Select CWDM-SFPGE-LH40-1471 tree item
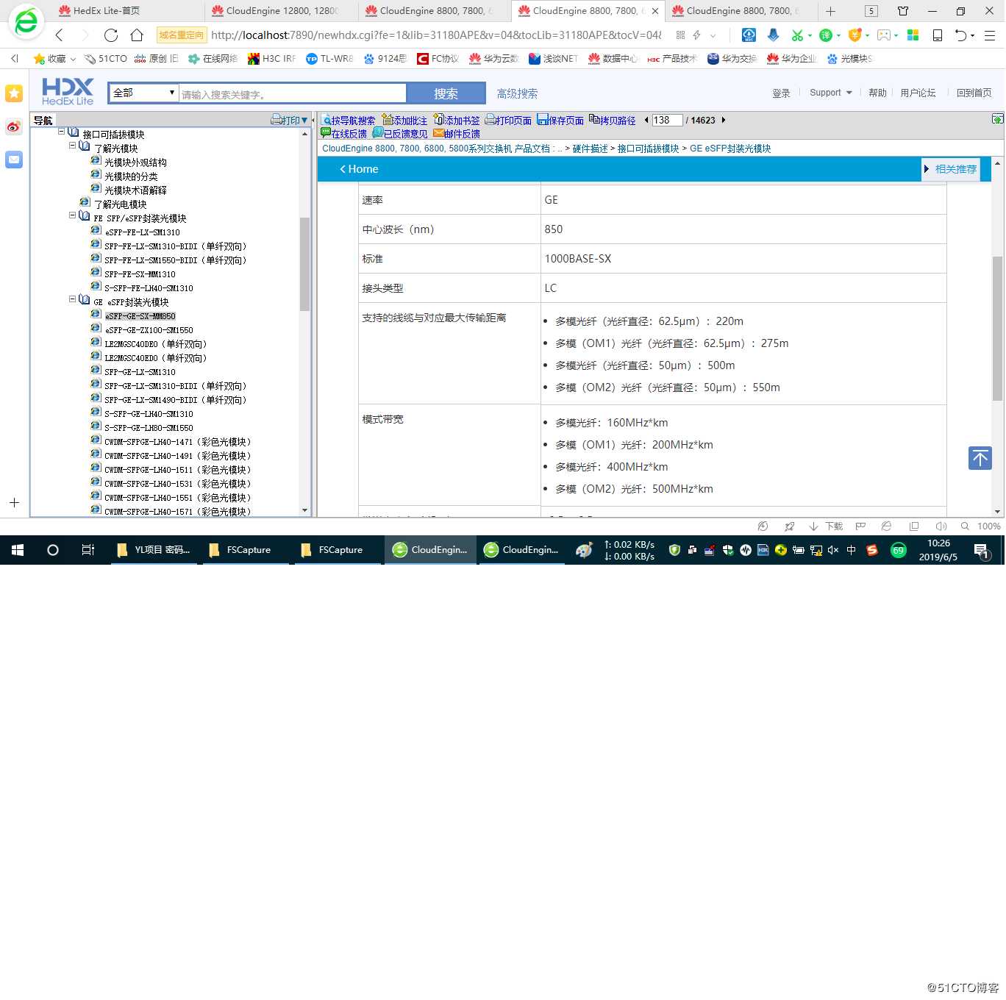Viewport: 1006px width, 1000px height. point(177,442)
